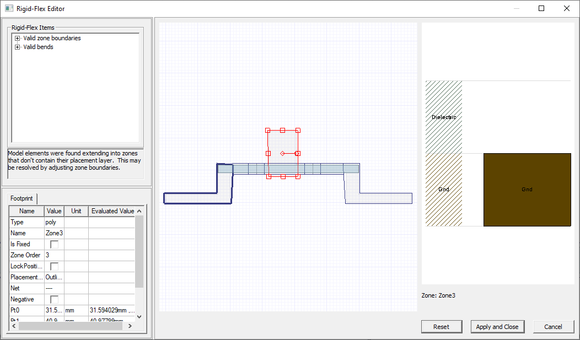
Task: Open the Placement layer value showing Outline
Action: click(x=53, y=277)
